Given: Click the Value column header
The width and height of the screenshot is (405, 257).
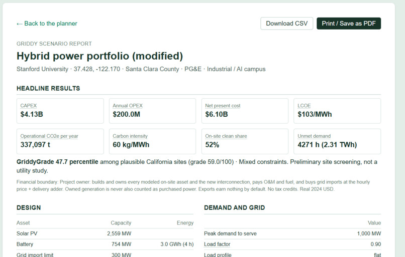Looking at the screenshot, I should point(374,223).
